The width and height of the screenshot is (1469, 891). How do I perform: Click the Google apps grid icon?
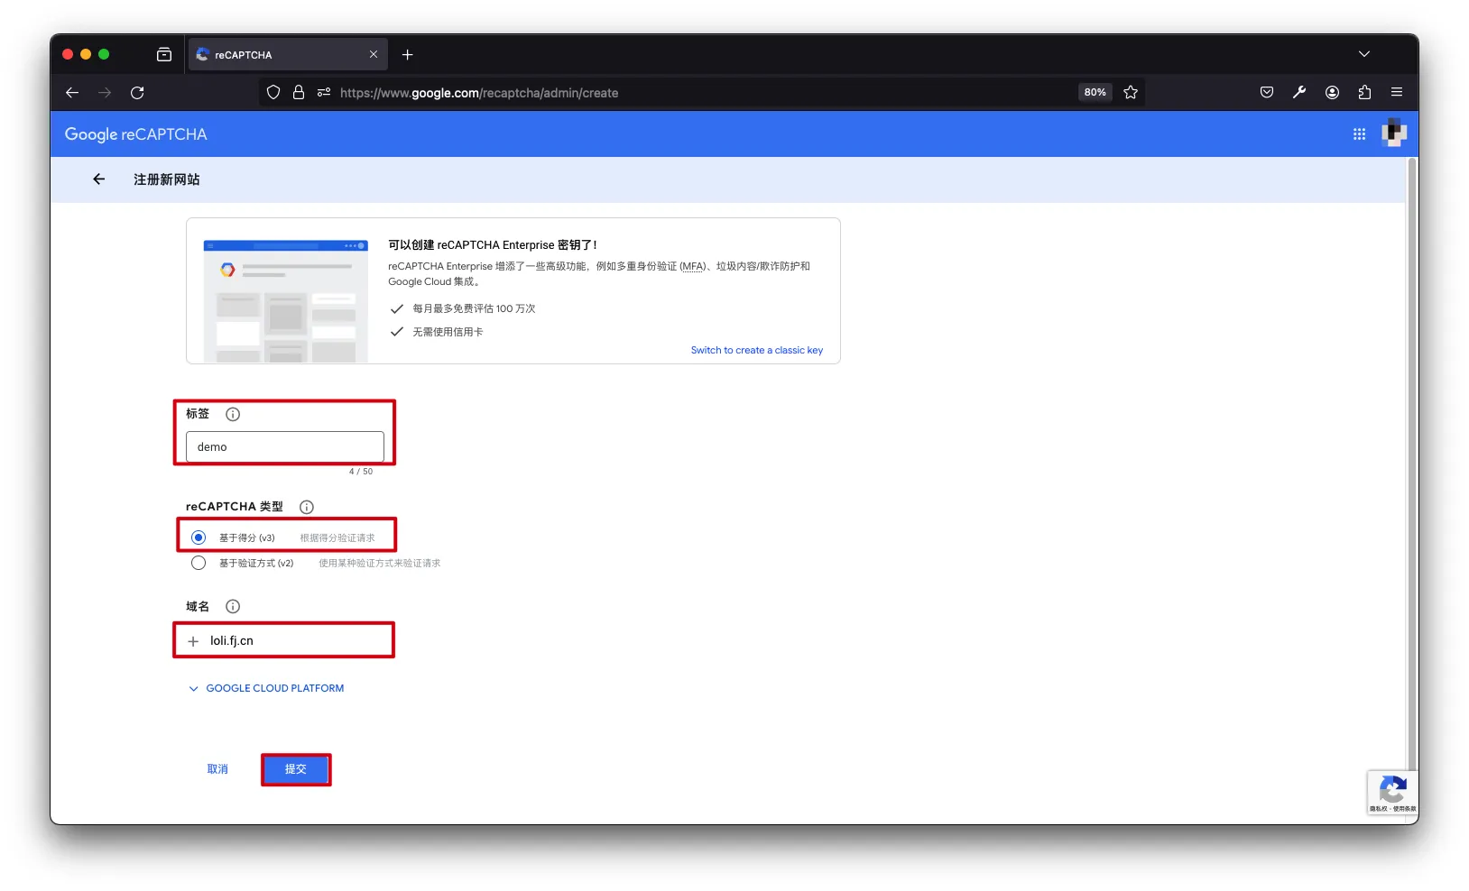pos(1359,134)
